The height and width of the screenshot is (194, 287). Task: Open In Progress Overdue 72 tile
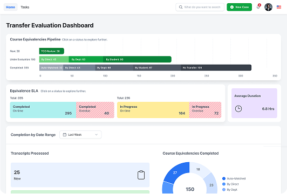click(205, 110)
